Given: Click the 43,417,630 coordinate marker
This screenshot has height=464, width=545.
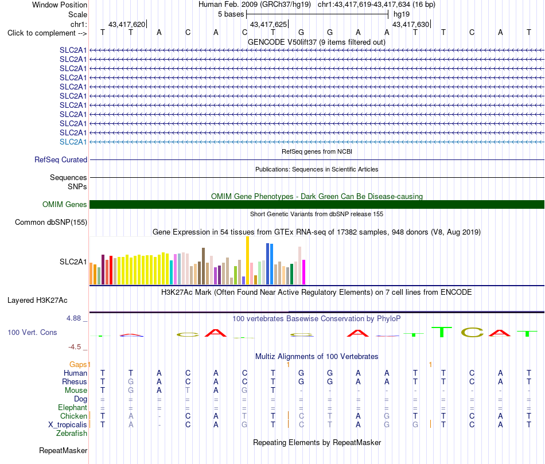Looking at the screenshot, I should 411,24.
